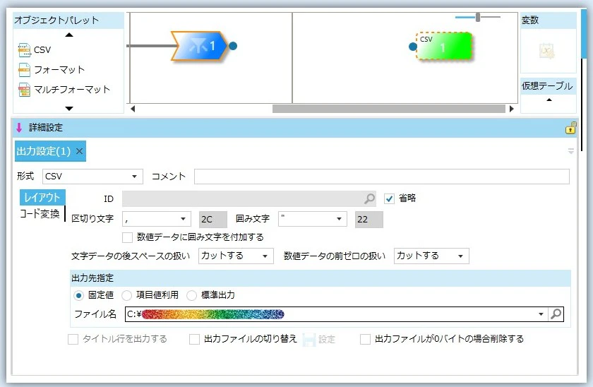This screenshot has width=593, height=387.
Task: Click the ID input field
Action: tap(248, 198)
